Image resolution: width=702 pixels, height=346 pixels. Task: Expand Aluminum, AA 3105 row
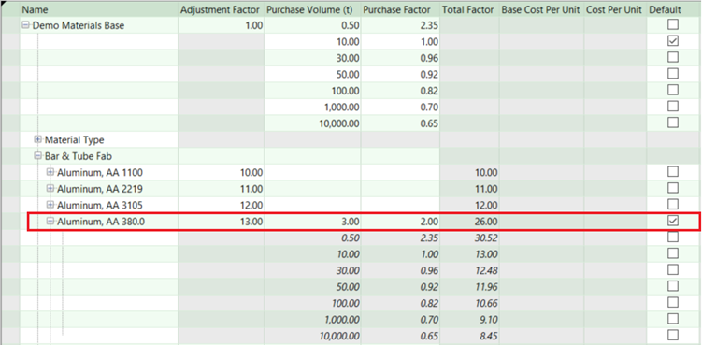click(x=50, y=205)
